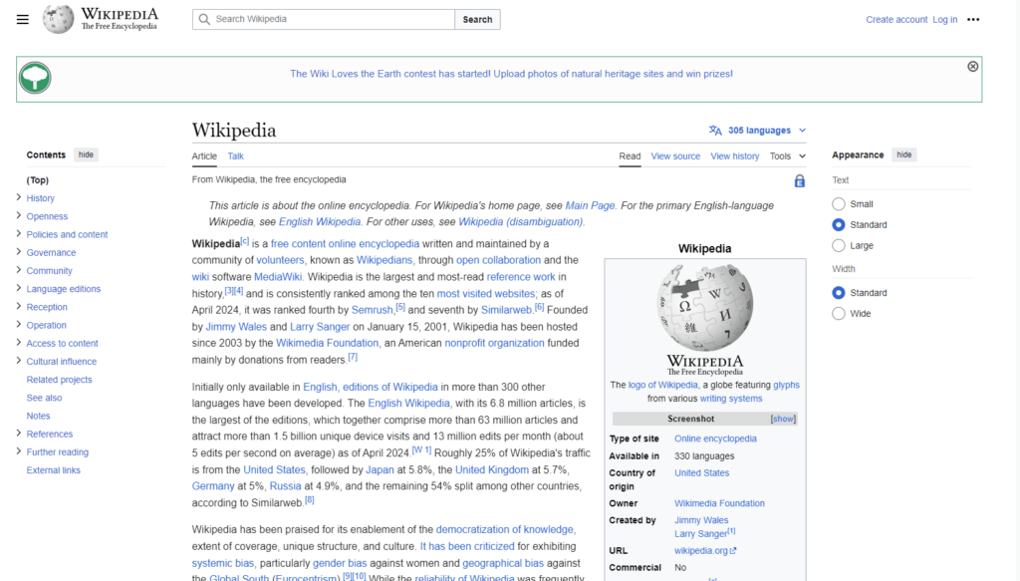The width and height of the screenshot is (1020, 581).
Task: Expand the Community contents entry
Action: (18, 270)
